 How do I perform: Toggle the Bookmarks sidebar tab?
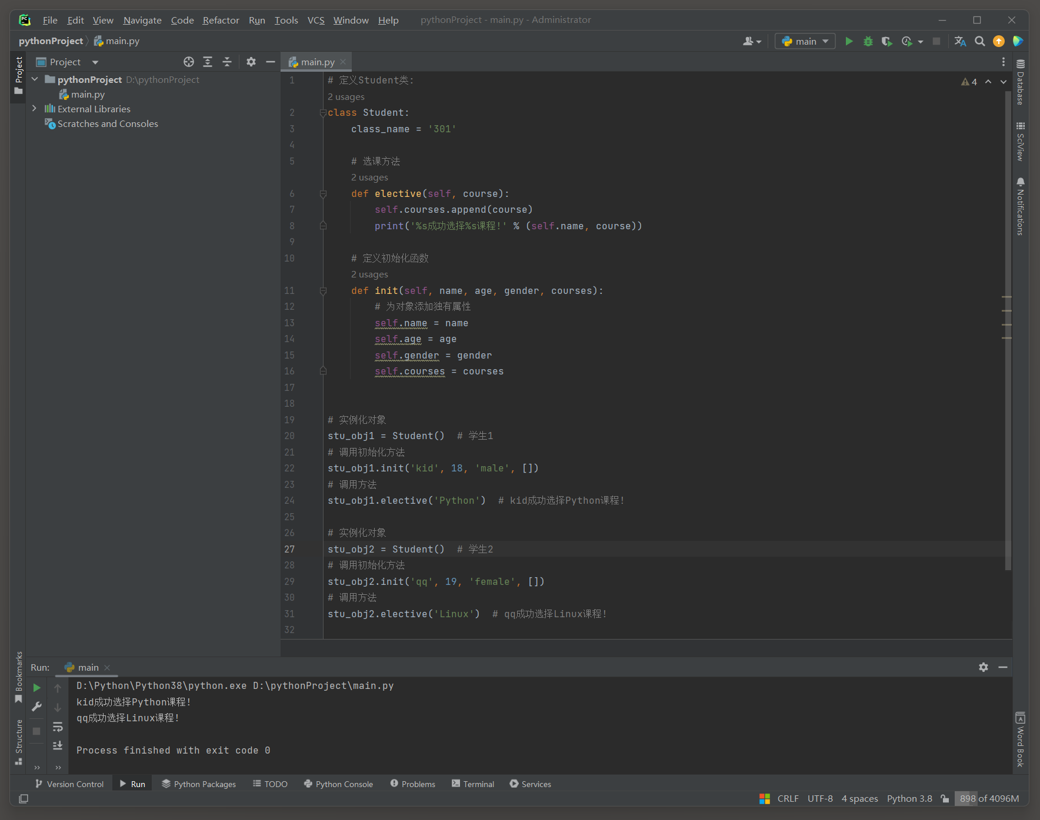click(18, 677)
